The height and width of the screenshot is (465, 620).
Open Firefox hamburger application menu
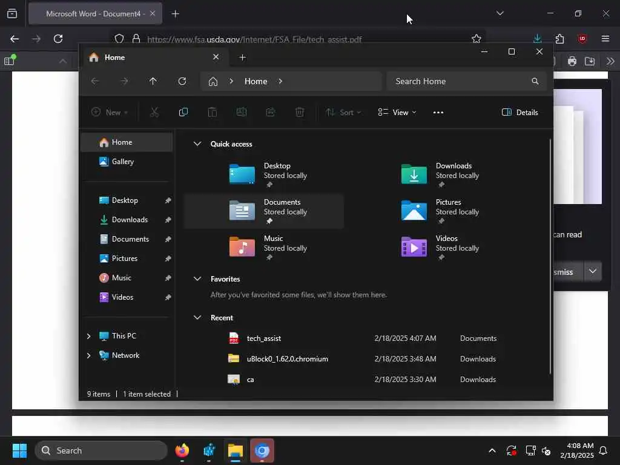(605, 39)
